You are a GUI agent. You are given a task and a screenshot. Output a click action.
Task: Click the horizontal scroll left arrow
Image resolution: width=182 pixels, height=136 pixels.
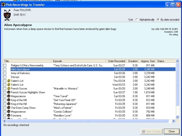(5, 121)
